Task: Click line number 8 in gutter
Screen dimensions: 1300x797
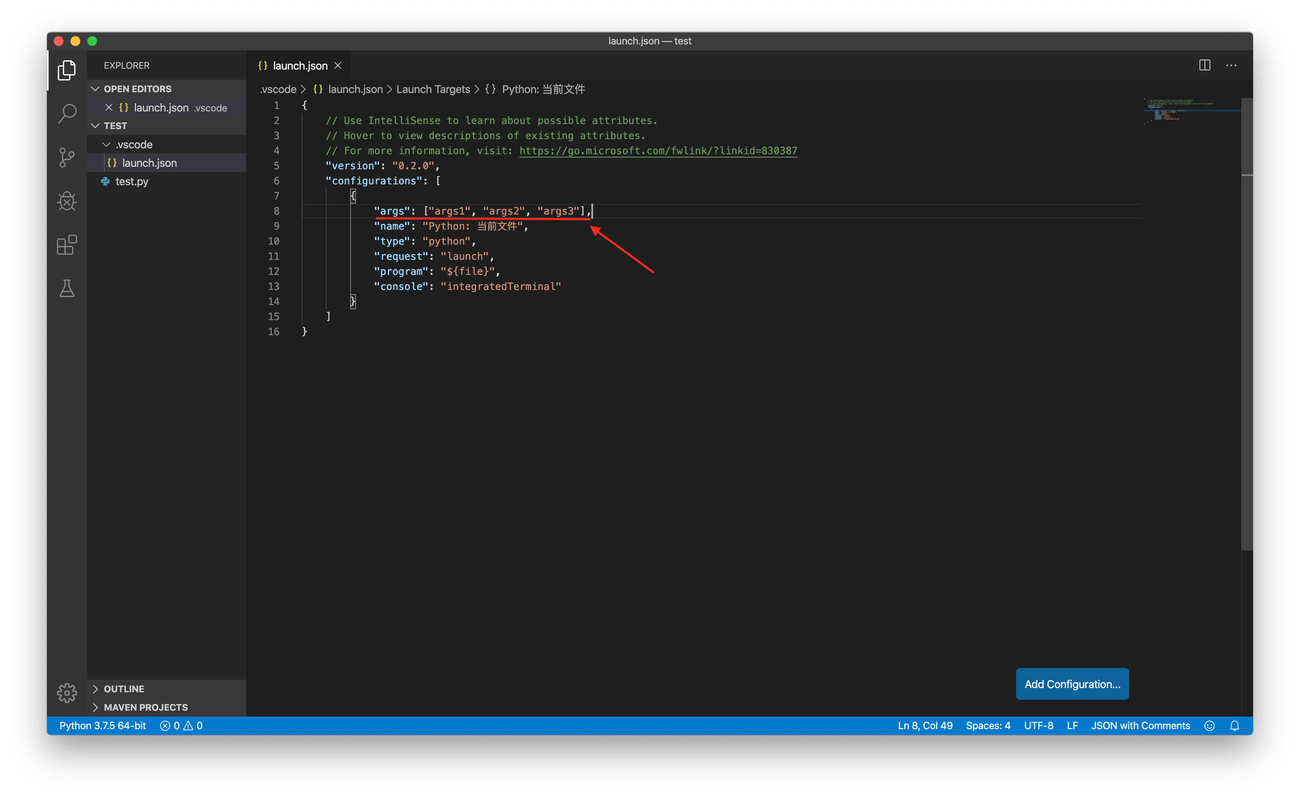Action: pyautogui.click(x=276, y=211)
